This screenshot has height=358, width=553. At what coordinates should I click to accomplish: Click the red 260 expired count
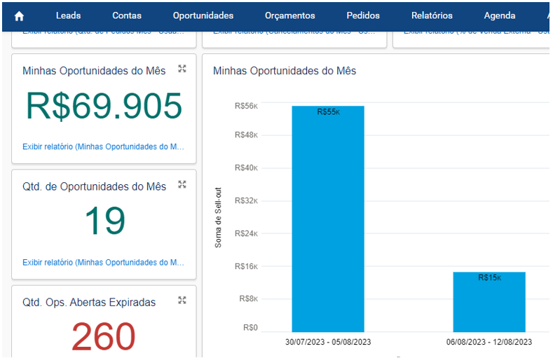(104, 337)
